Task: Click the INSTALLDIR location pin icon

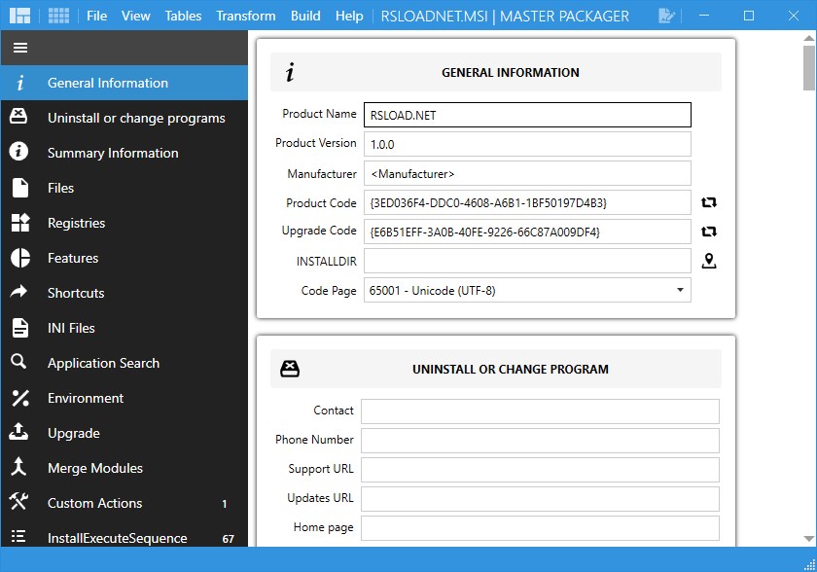Action: click(x=709, y=261)
